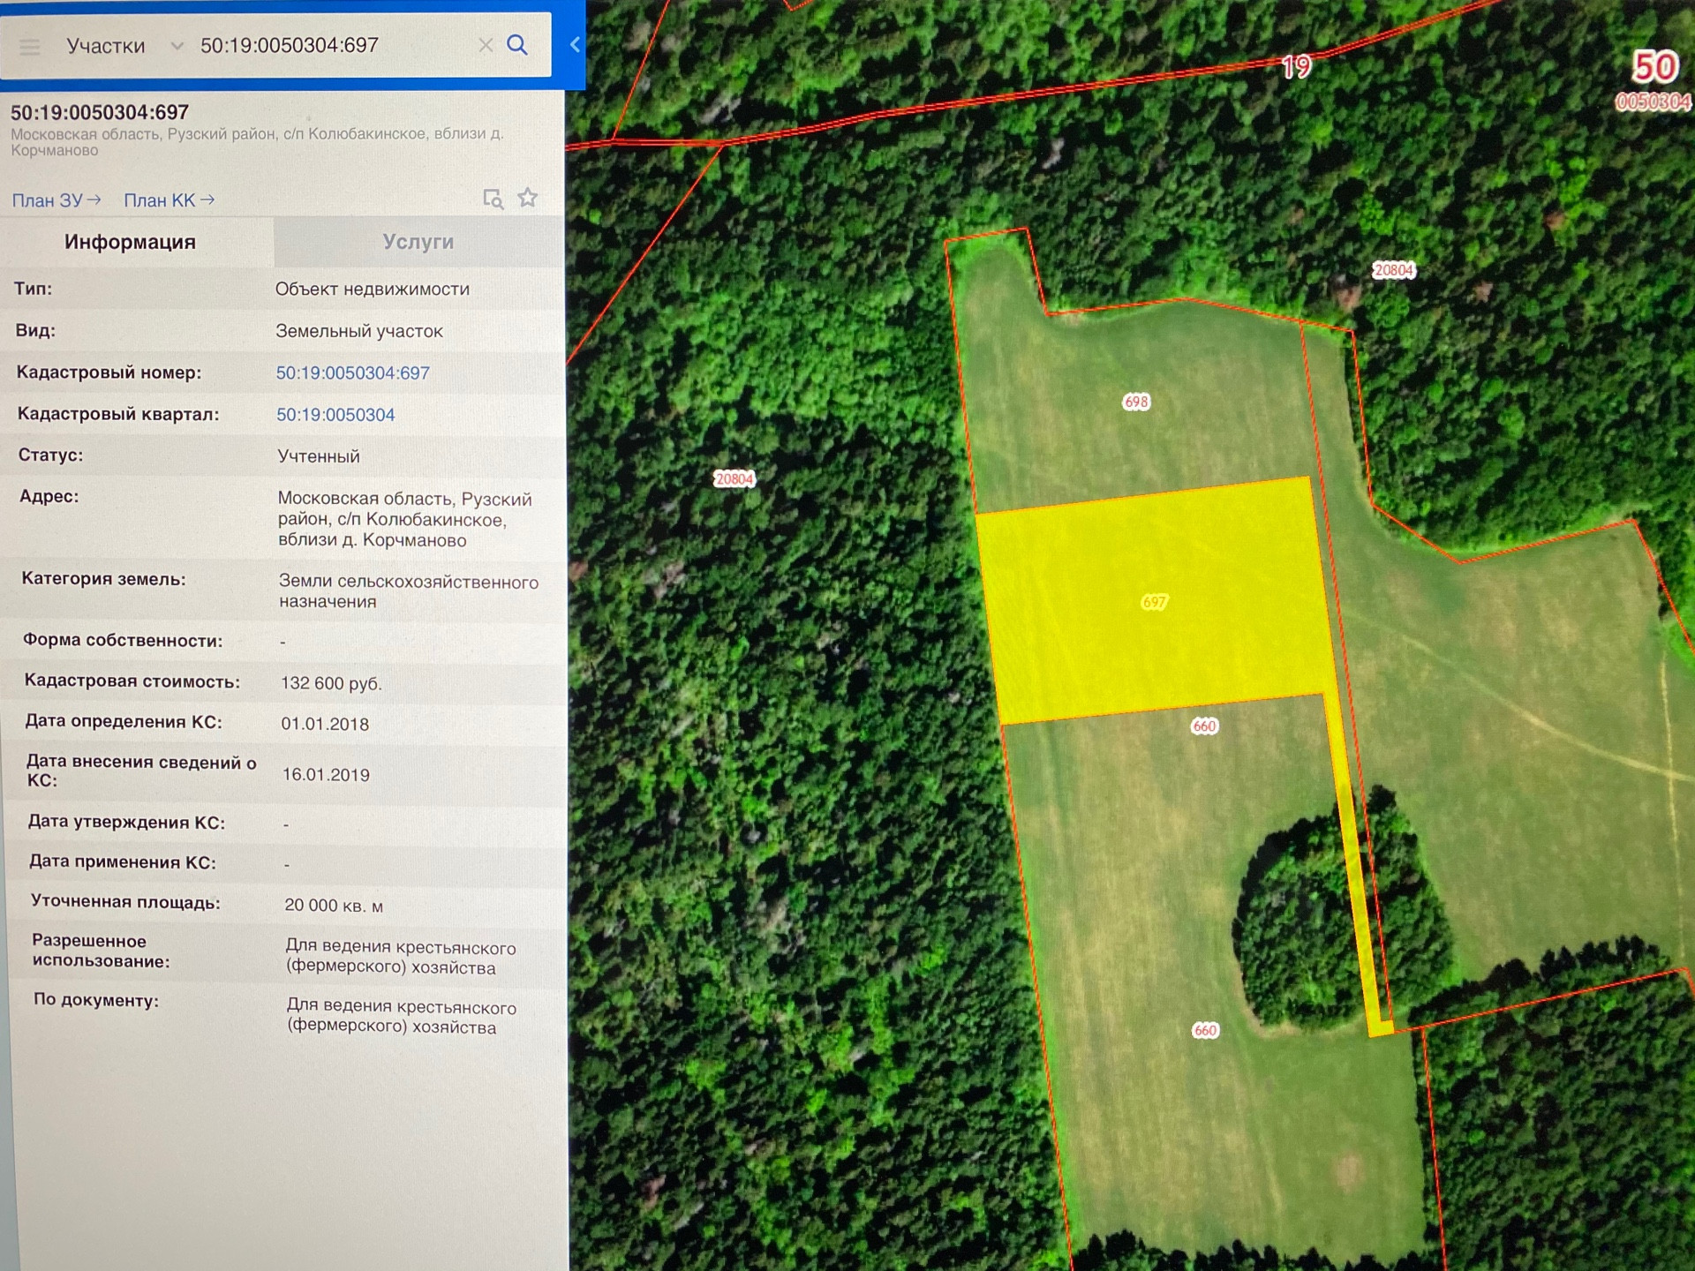
Task: Click the zoom-to-object icon
Action: click(x=493, y=199)
